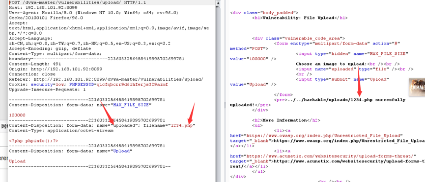Viewport: 425px width, 182px height.
Task: Click Content-Type: application/octet-stream line
Action: 61,131
